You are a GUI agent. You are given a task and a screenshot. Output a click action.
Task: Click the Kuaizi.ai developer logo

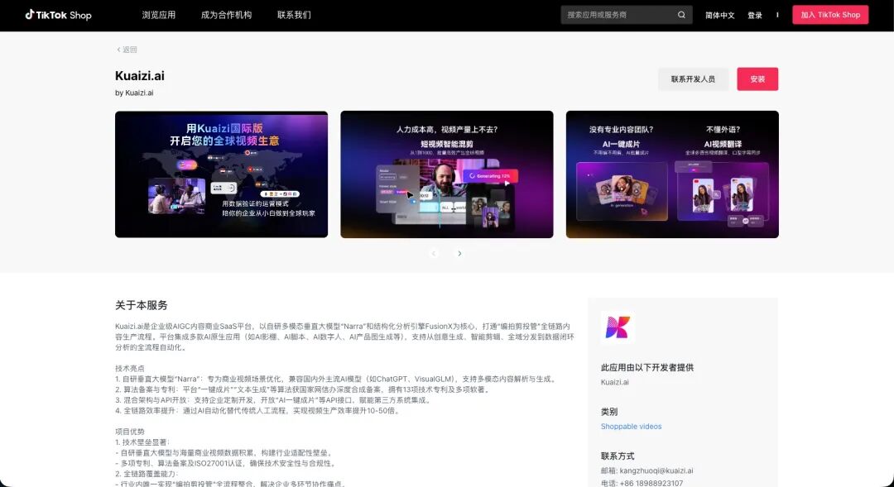pos(618,327)
